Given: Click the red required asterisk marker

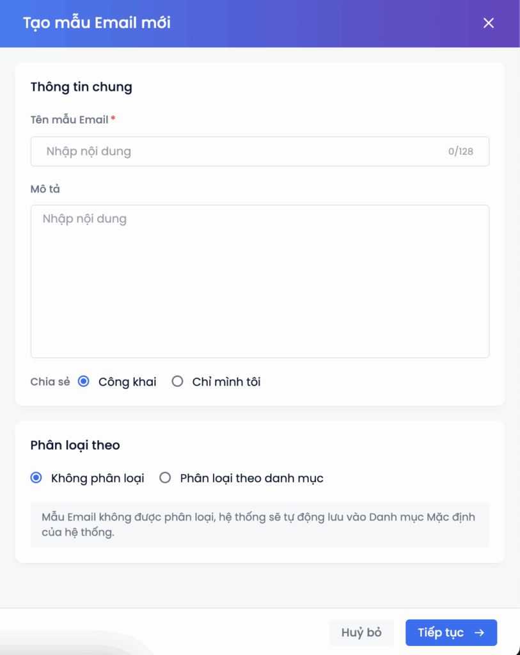Looking at the screenshot, I should (x=113, y=119).
